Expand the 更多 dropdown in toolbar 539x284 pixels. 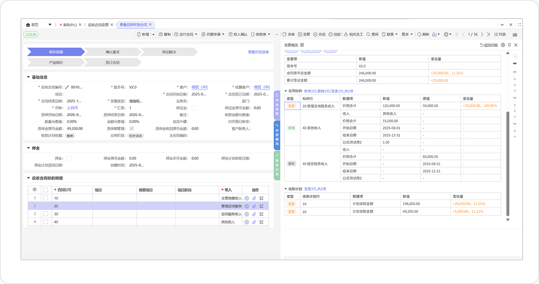(x=407, y=34)
